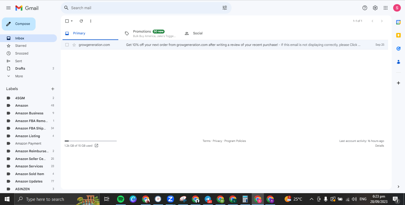
Task: Open the Drafts folder
Action: tap(28, 68)
